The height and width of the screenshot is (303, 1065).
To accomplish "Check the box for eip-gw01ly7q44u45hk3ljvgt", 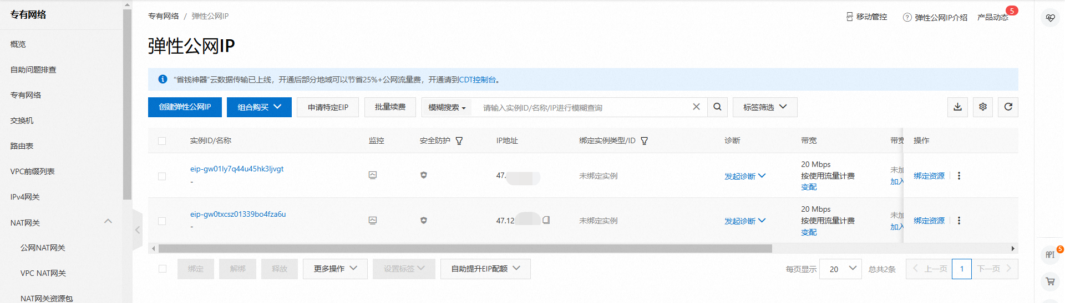I will 162,176.
